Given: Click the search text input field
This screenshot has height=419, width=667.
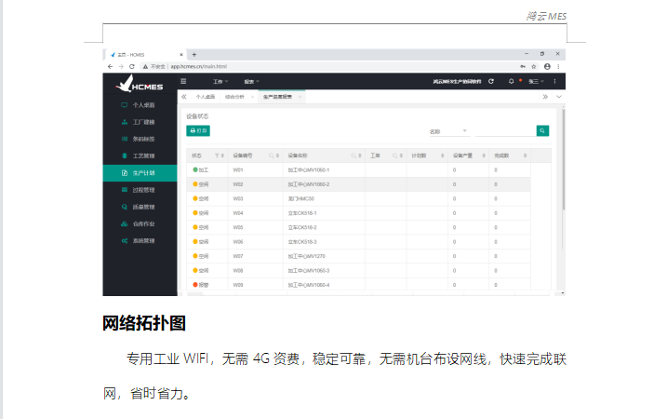Looking at the screenshot, I should (x=504, y=131).
